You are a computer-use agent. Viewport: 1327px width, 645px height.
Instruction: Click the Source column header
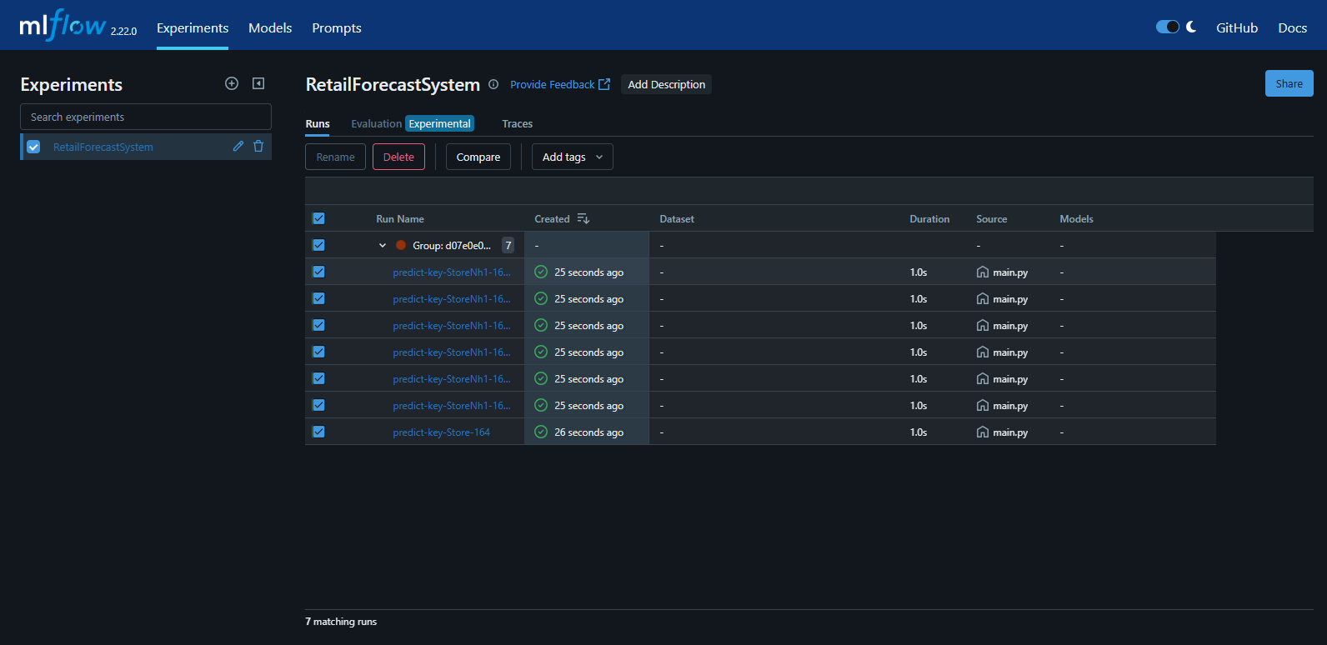pos(992,218)
